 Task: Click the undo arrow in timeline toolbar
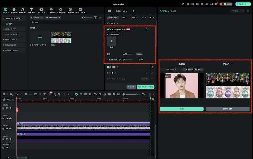(16, 94)
